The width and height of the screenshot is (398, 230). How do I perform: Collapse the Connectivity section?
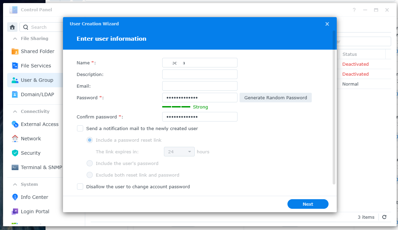pyautogui.click(x=15, y=112)
